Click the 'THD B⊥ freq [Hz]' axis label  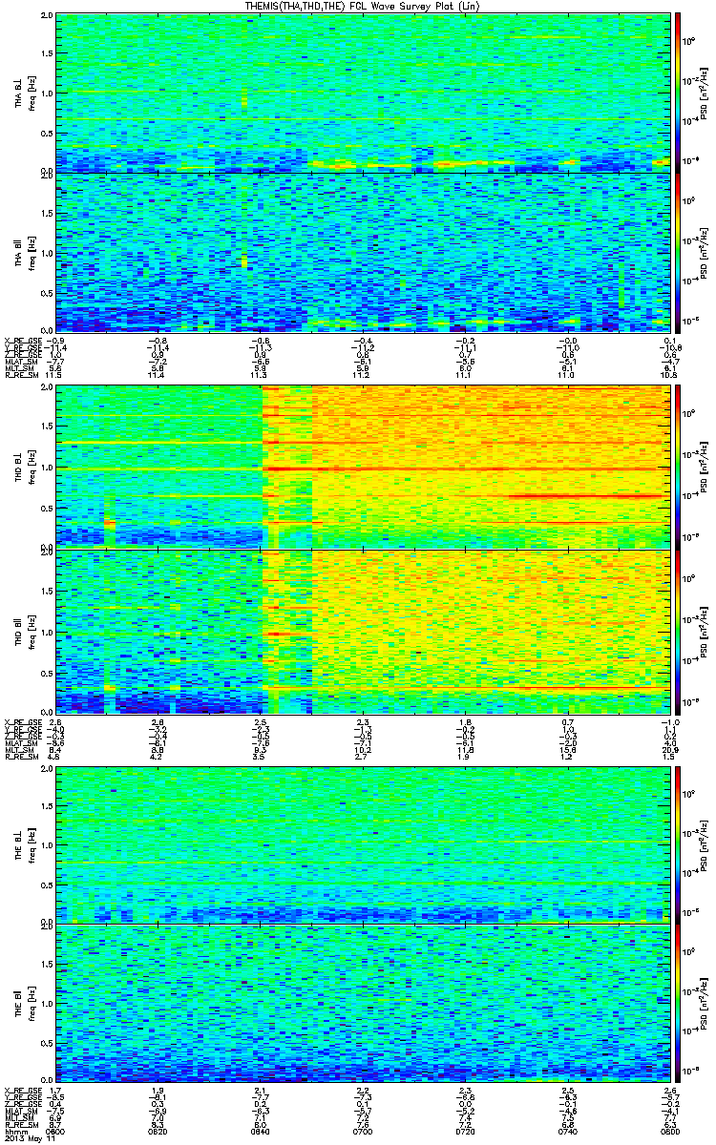(23, 467)
